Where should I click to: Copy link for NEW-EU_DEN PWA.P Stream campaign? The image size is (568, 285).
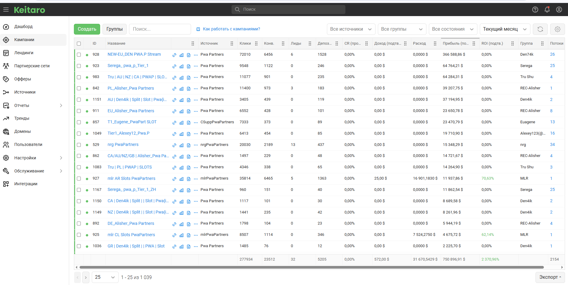point(174,55)
